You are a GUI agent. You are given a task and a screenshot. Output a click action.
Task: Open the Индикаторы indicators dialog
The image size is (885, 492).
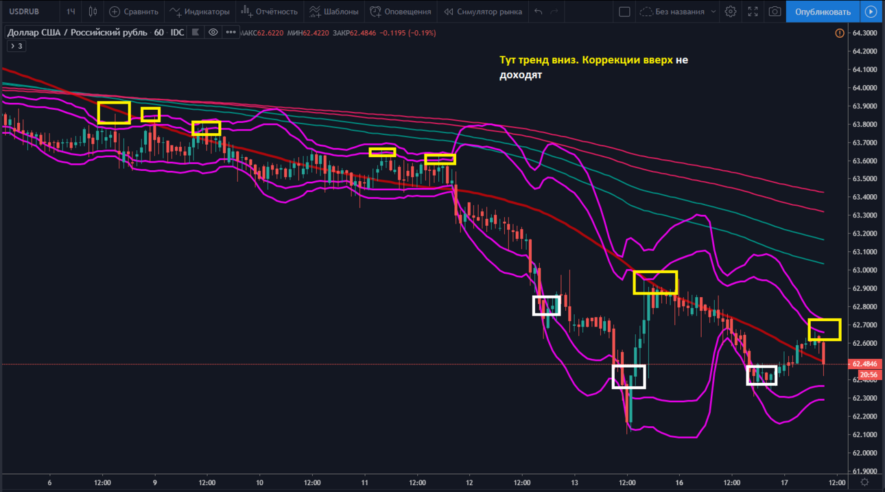200,12
